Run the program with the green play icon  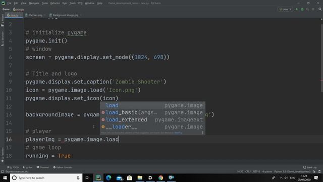tap(297, 9)
